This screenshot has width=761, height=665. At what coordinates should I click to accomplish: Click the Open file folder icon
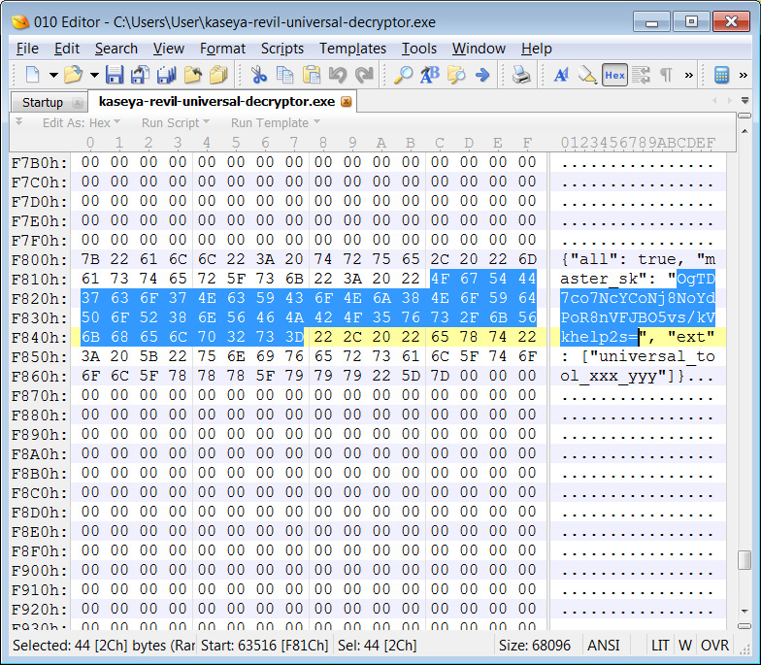(x=74, y=75)
